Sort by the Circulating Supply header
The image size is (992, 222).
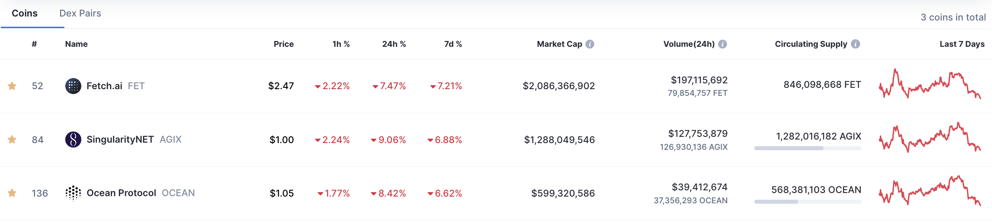tap(811, 44)
